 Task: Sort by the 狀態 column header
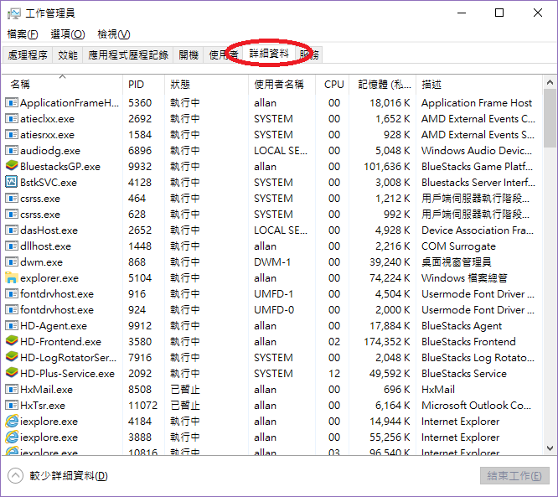[x=207, y=85]
